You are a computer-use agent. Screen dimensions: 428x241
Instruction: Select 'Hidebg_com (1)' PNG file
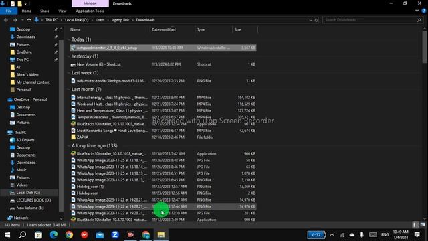point(163,187)
